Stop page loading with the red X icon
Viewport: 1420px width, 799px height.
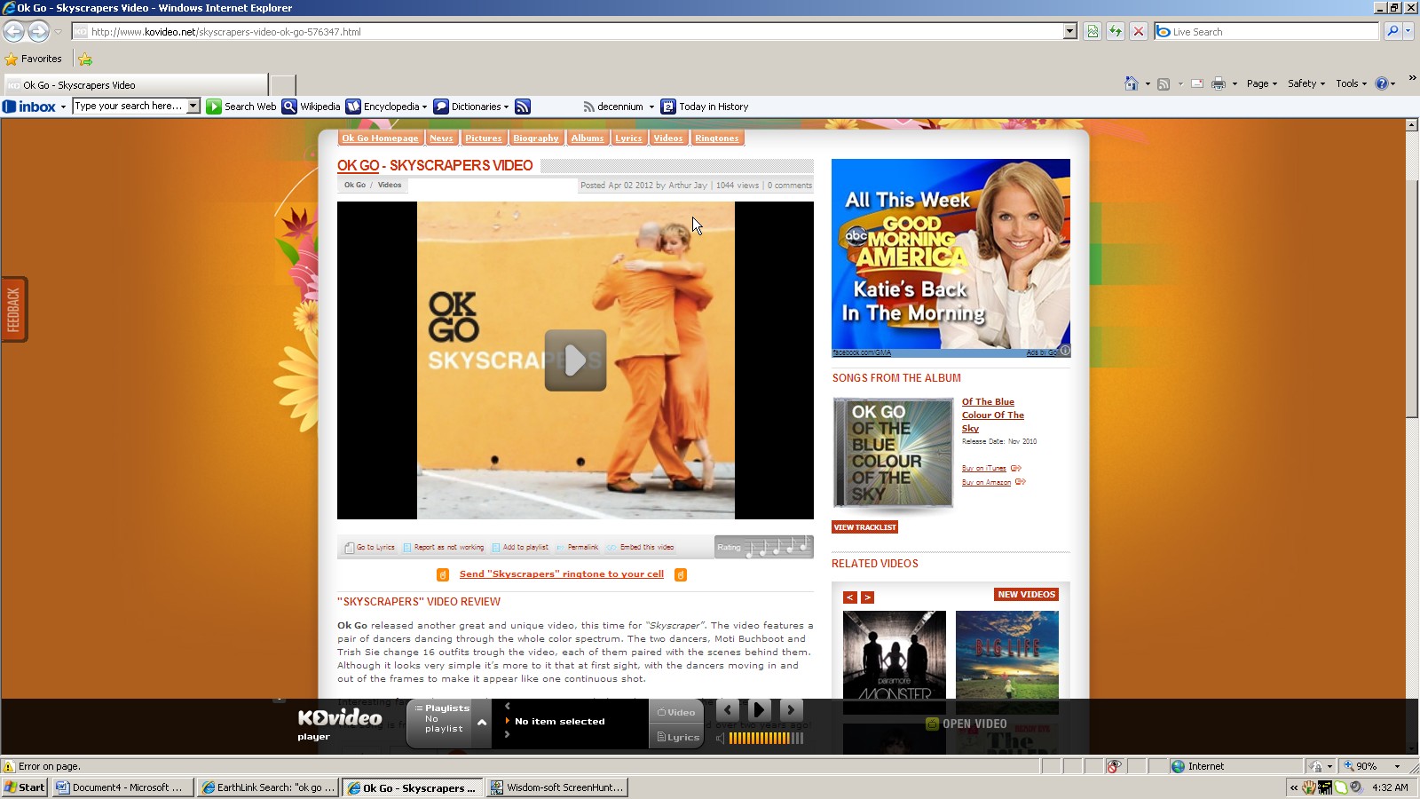(x=1139, y=31)
